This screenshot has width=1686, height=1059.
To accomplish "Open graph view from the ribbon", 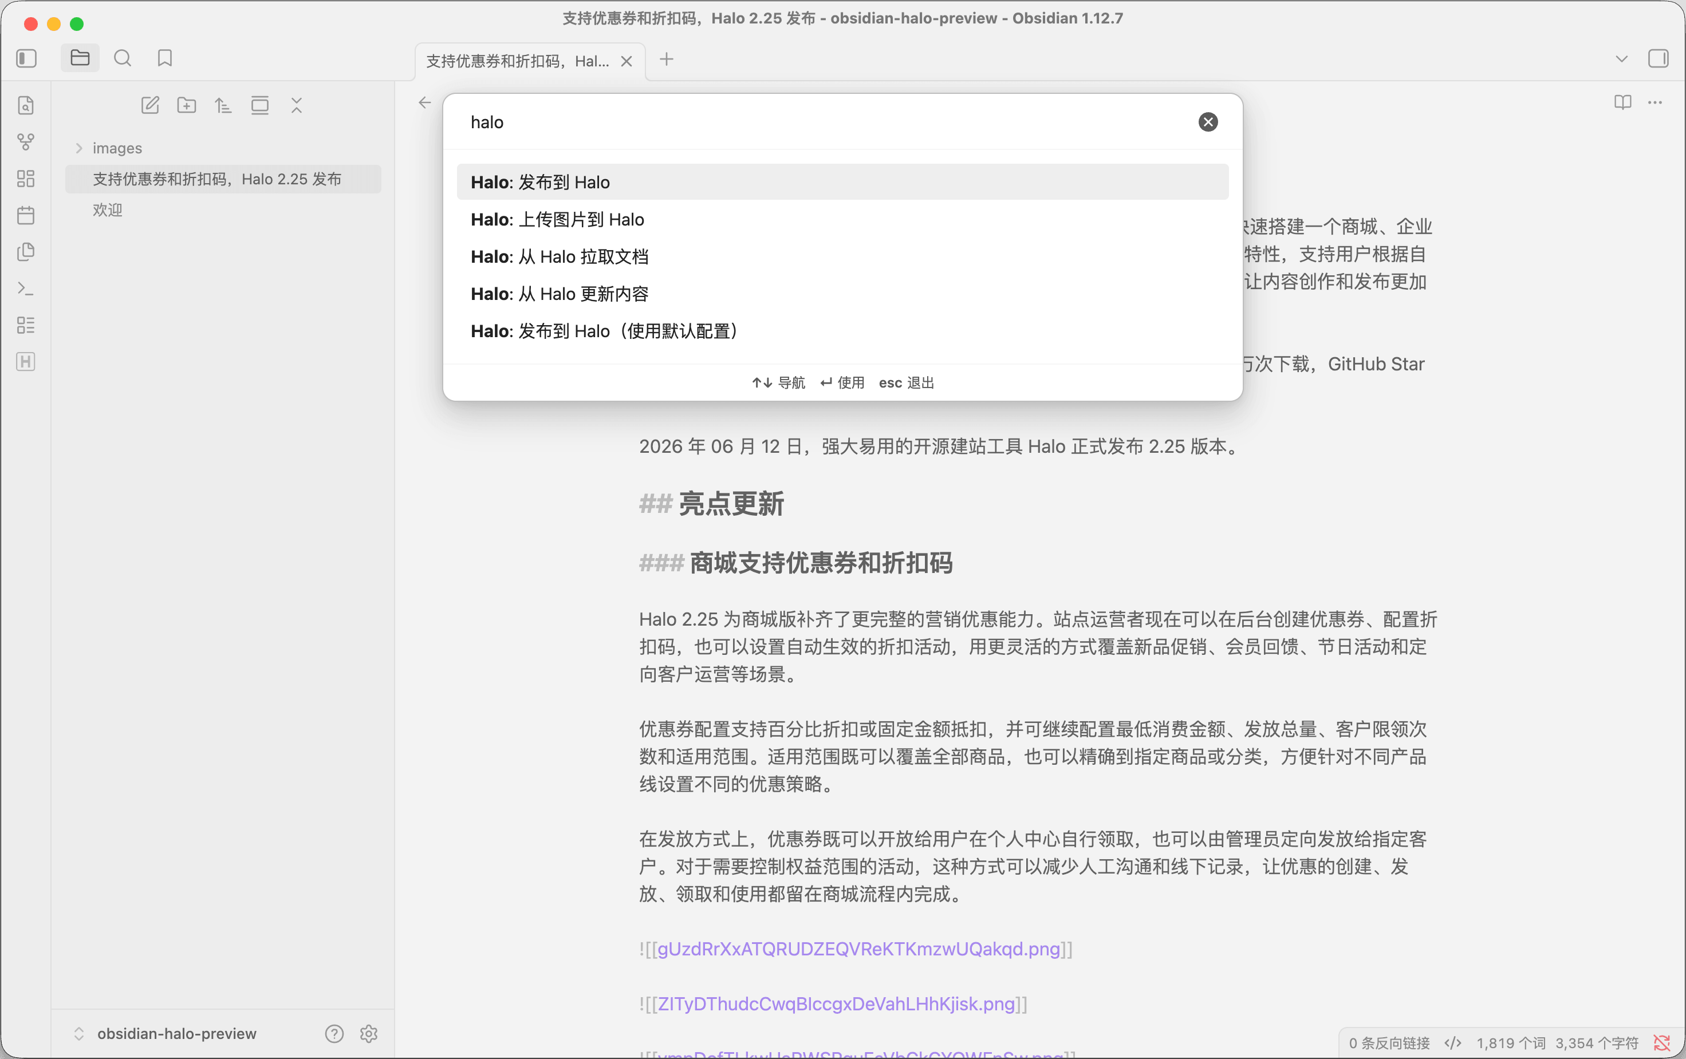I will pyautogui.click(x=26, y=142).
